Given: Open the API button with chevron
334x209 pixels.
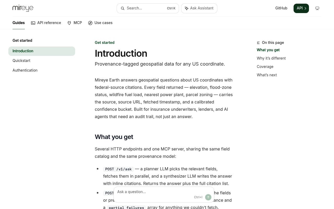Looking at the screenshot, I should [301, 8].
